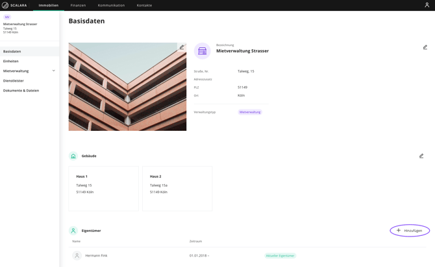Expand the Mietverwaltung sidebar menu chevron
Viewport: 435px width, 267px height.
tap(54, 71)
